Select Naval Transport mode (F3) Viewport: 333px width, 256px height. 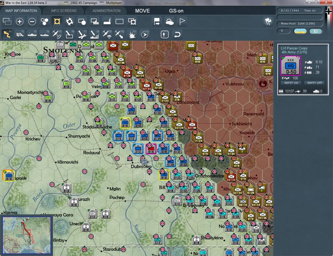(x=32, y=34)
